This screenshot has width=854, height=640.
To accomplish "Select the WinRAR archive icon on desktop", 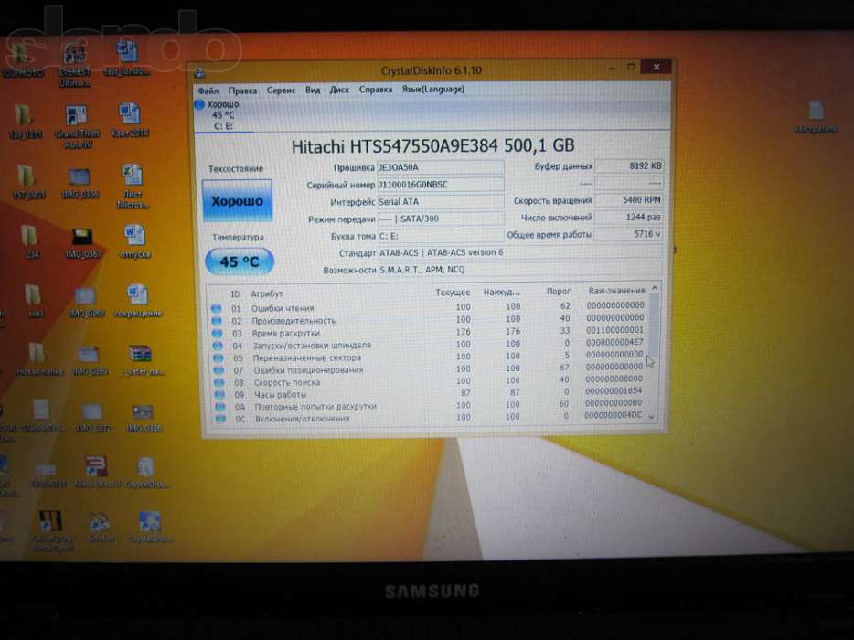I will [141, 360].
